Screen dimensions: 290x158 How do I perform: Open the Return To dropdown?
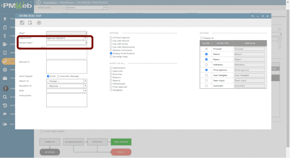85,81
